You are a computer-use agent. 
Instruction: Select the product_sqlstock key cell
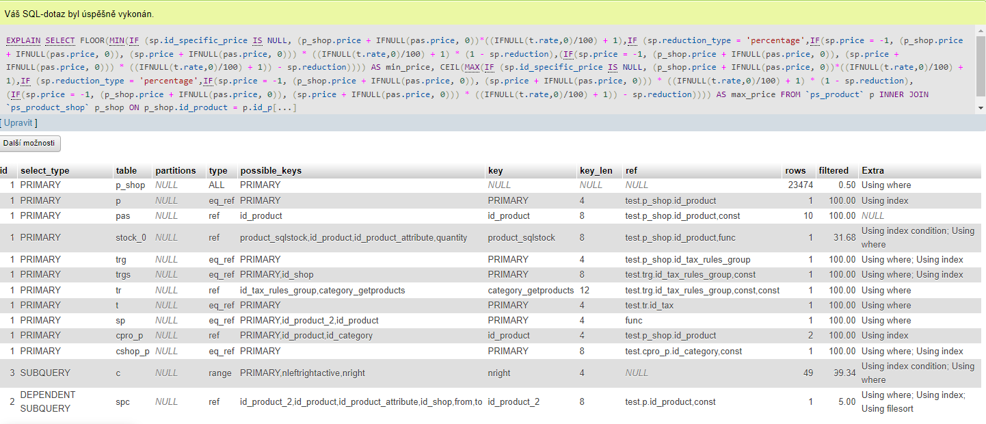(x=522, y=237)
